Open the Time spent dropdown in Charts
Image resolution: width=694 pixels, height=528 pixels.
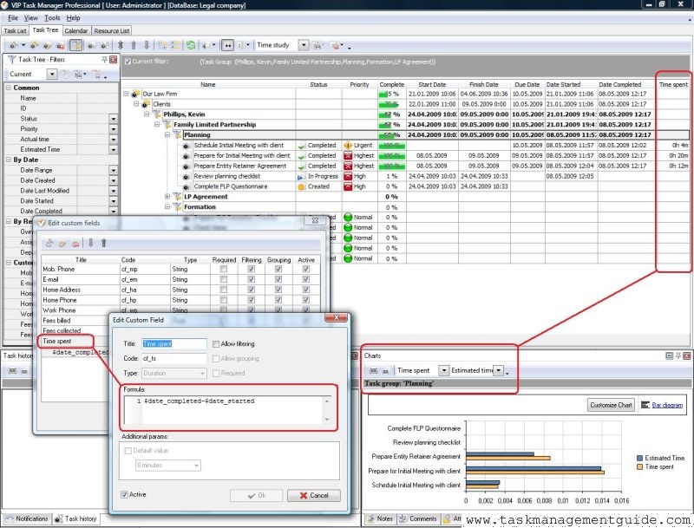(443, 370)
